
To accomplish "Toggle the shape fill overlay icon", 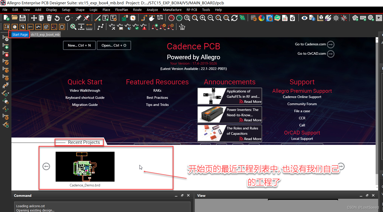I will click(x=269, y=18).
